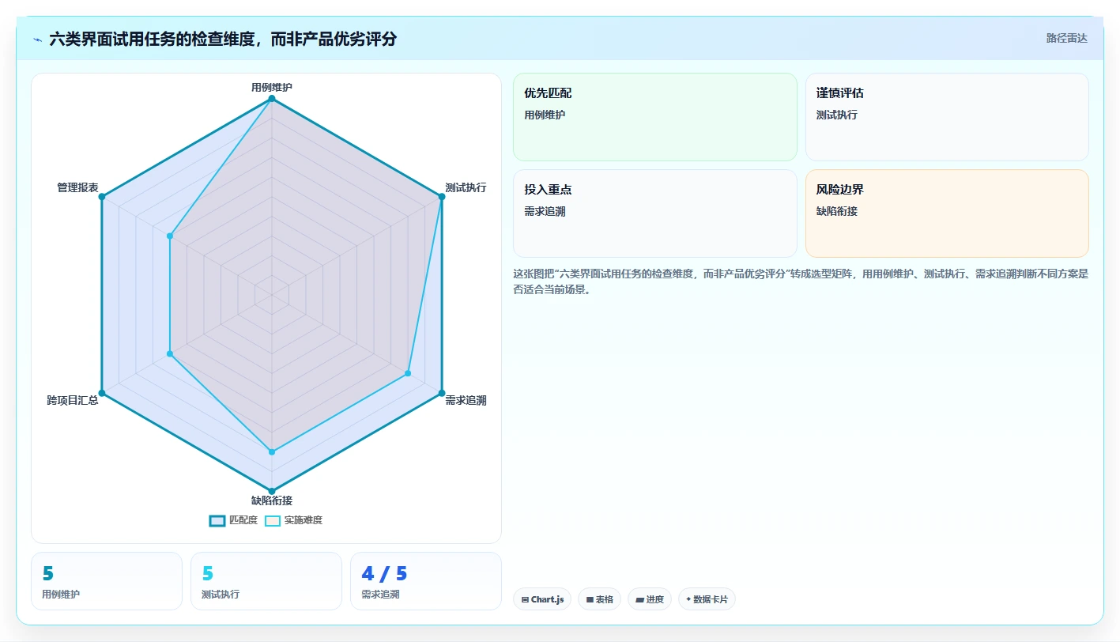Click the 实施难度 inner point on 需求追溯 axis

pos(408,373)
